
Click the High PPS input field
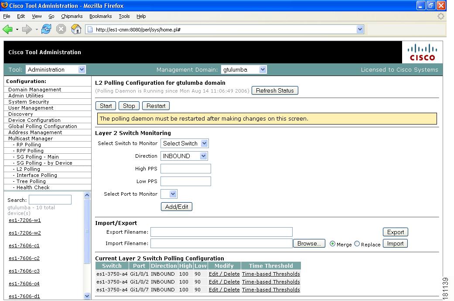tap(186, 169)
